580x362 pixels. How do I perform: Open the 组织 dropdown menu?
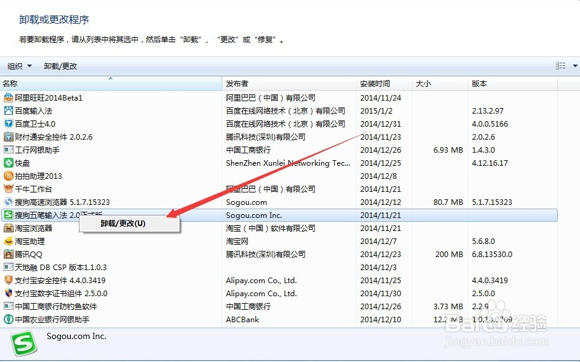tap(20, 66)
